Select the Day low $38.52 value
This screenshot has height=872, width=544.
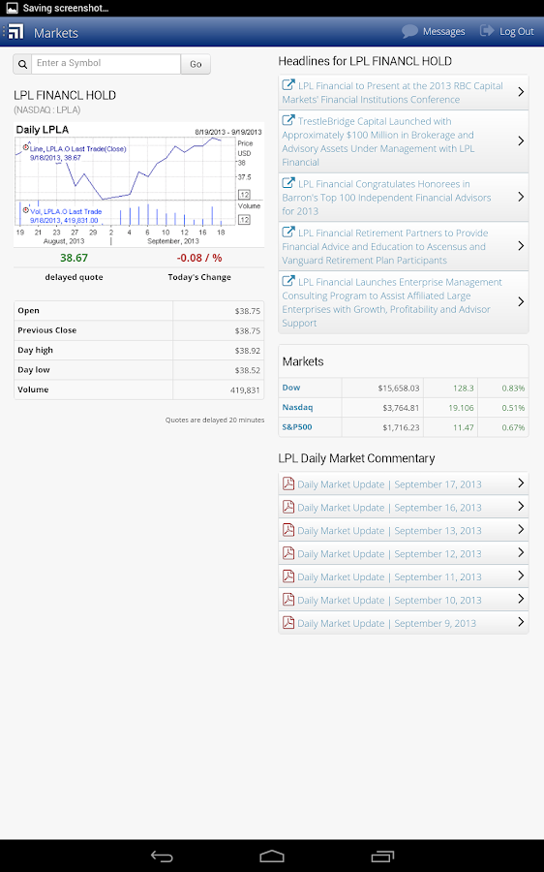(247, 370)
